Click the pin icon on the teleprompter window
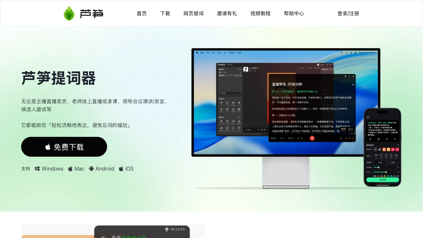Screen dimensions: 423x238 click(345, 76)
